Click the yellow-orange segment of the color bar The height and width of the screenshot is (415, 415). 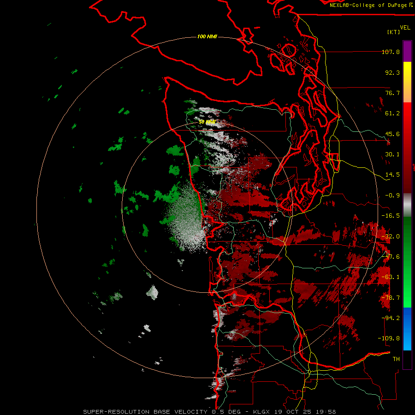pos(407,82)
